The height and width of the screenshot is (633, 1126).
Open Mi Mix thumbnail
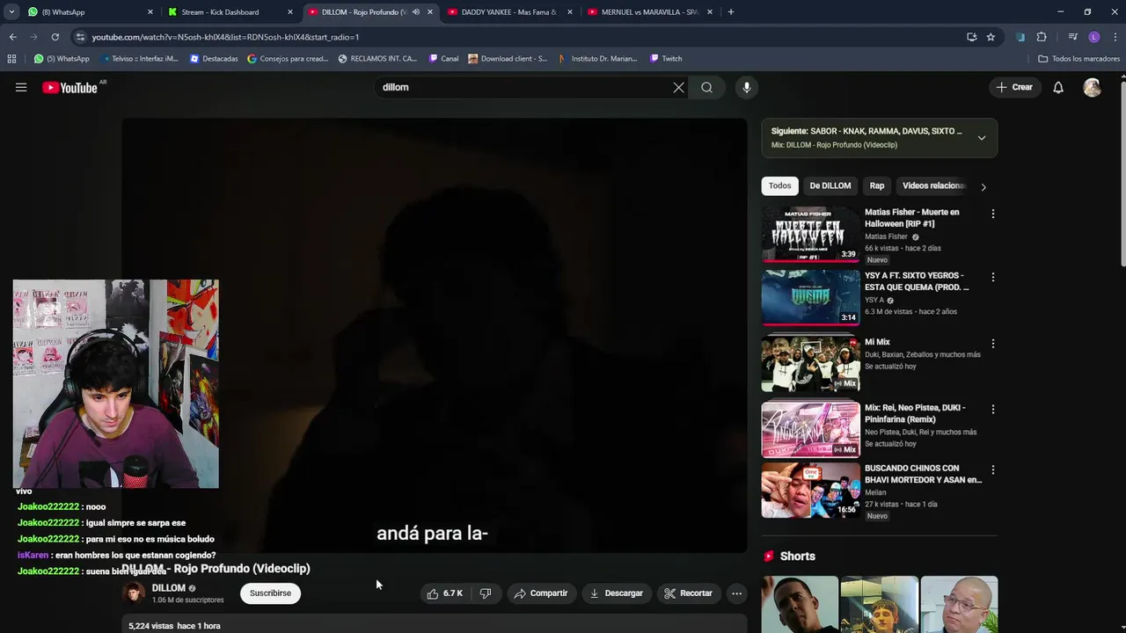810,364
